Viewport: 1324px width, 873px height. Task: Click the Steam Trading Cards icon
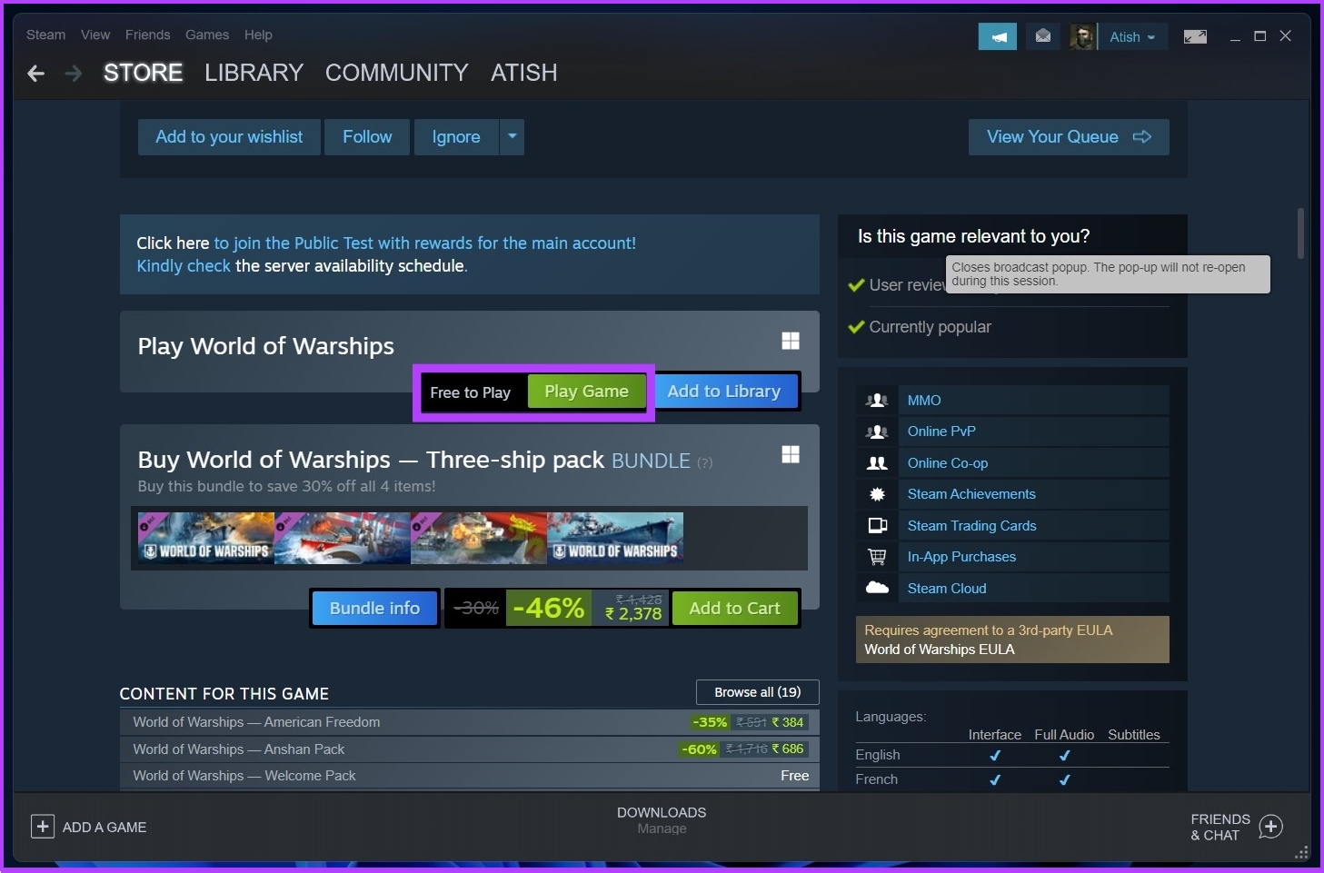876,525
